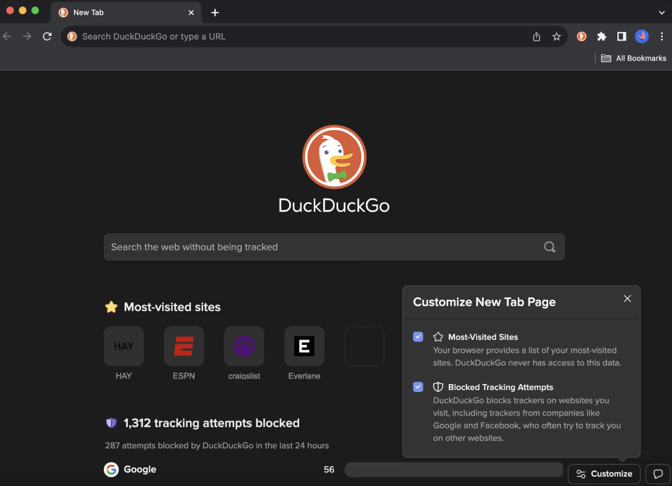Click the Google favicon near the progress bar
The image size is (672, 486).
point(112,469)
